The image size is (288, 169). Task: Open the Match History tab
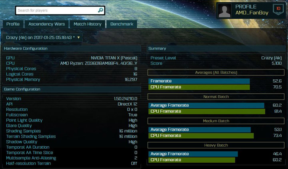88,24
